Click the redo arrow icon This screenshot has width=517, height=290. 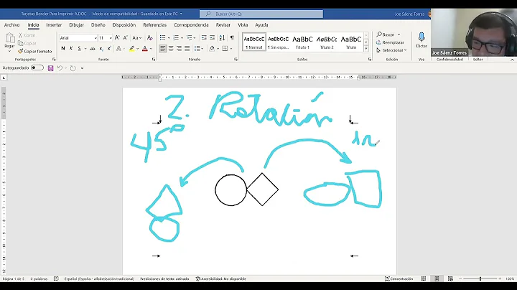click(73, 68)
